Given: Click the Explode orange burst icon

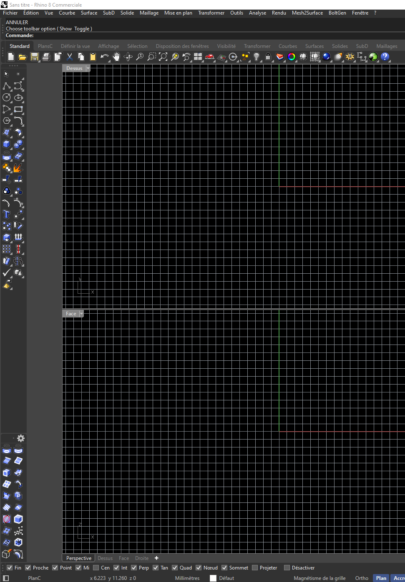Looking at the screenshot, I should click(18, 167).
